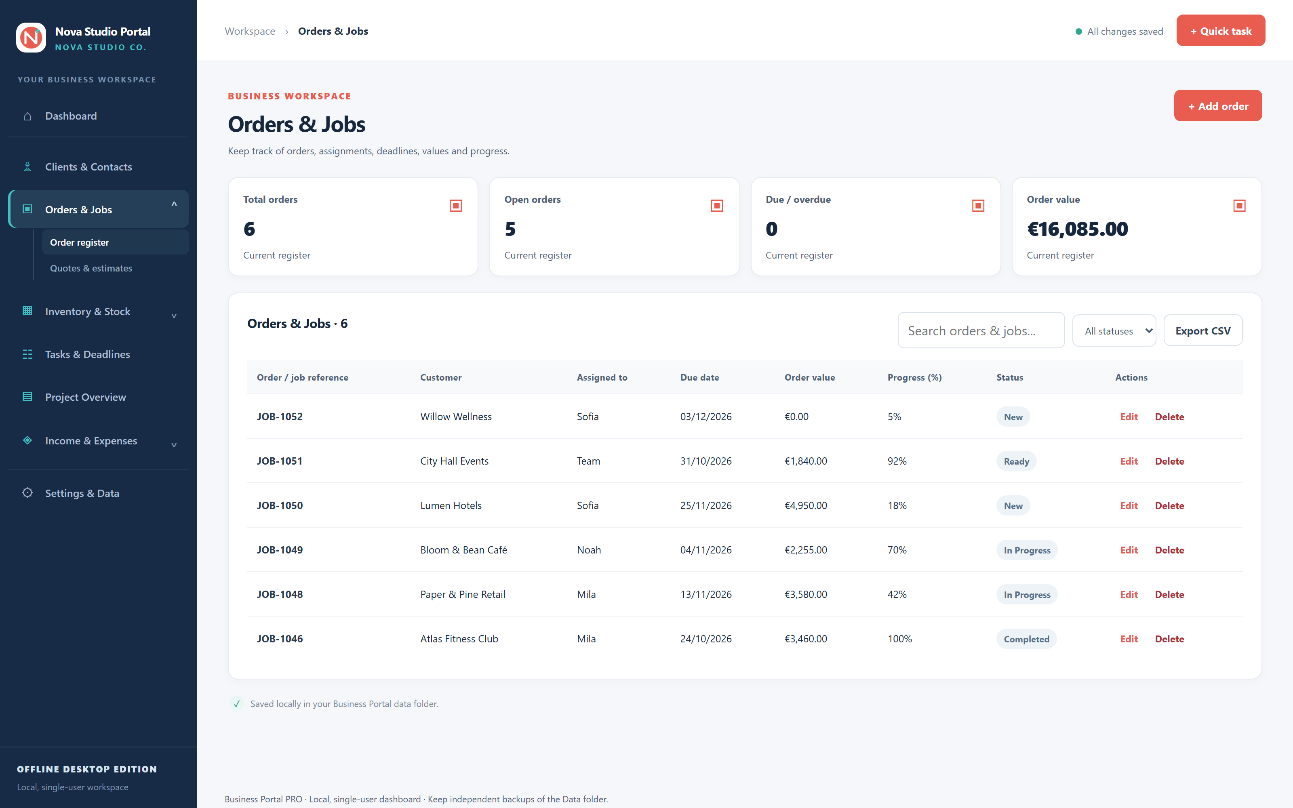Click the Due / overdue card icon

point(978,205)
